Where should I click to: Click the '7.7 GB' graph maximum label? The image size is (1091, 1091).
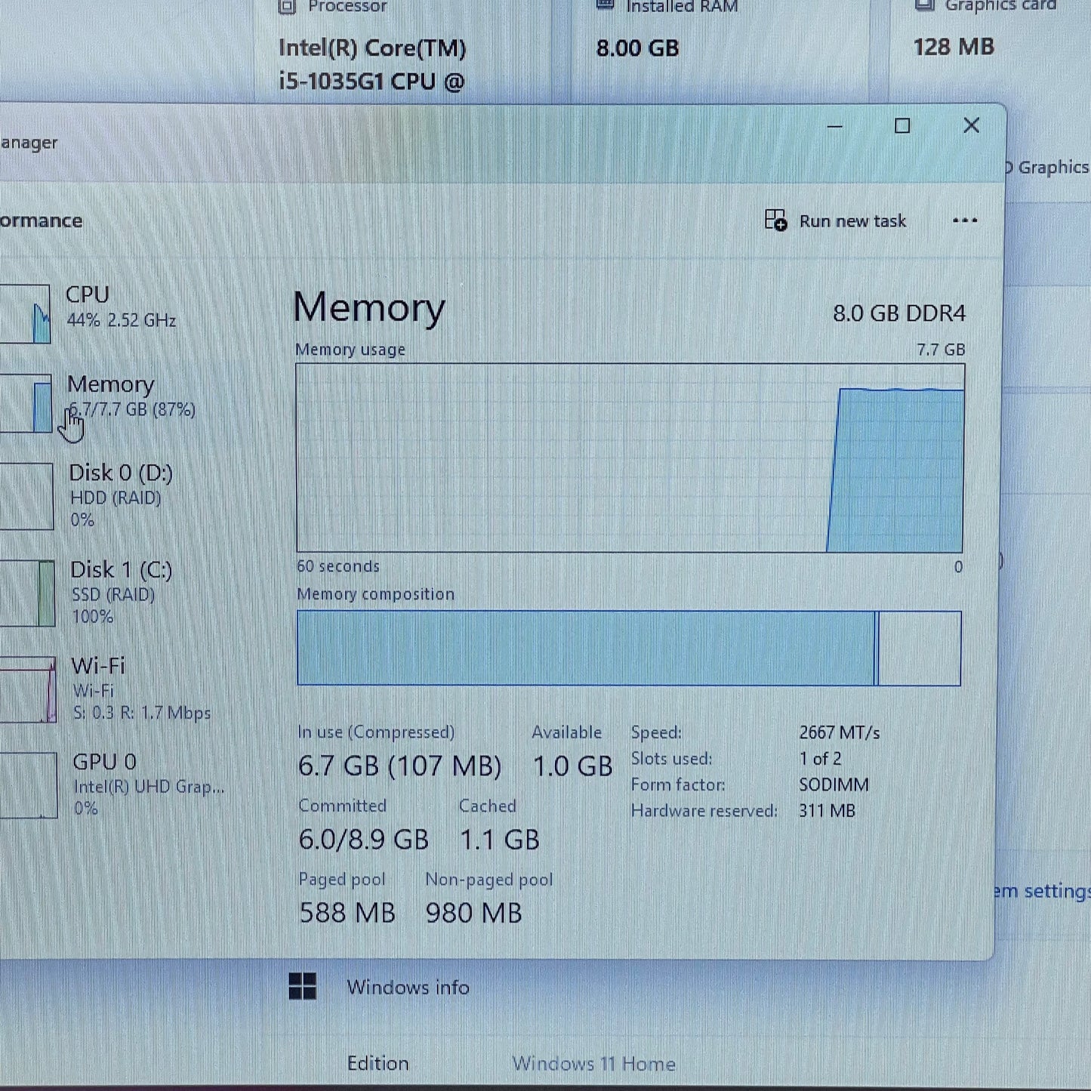pos(941,350)
